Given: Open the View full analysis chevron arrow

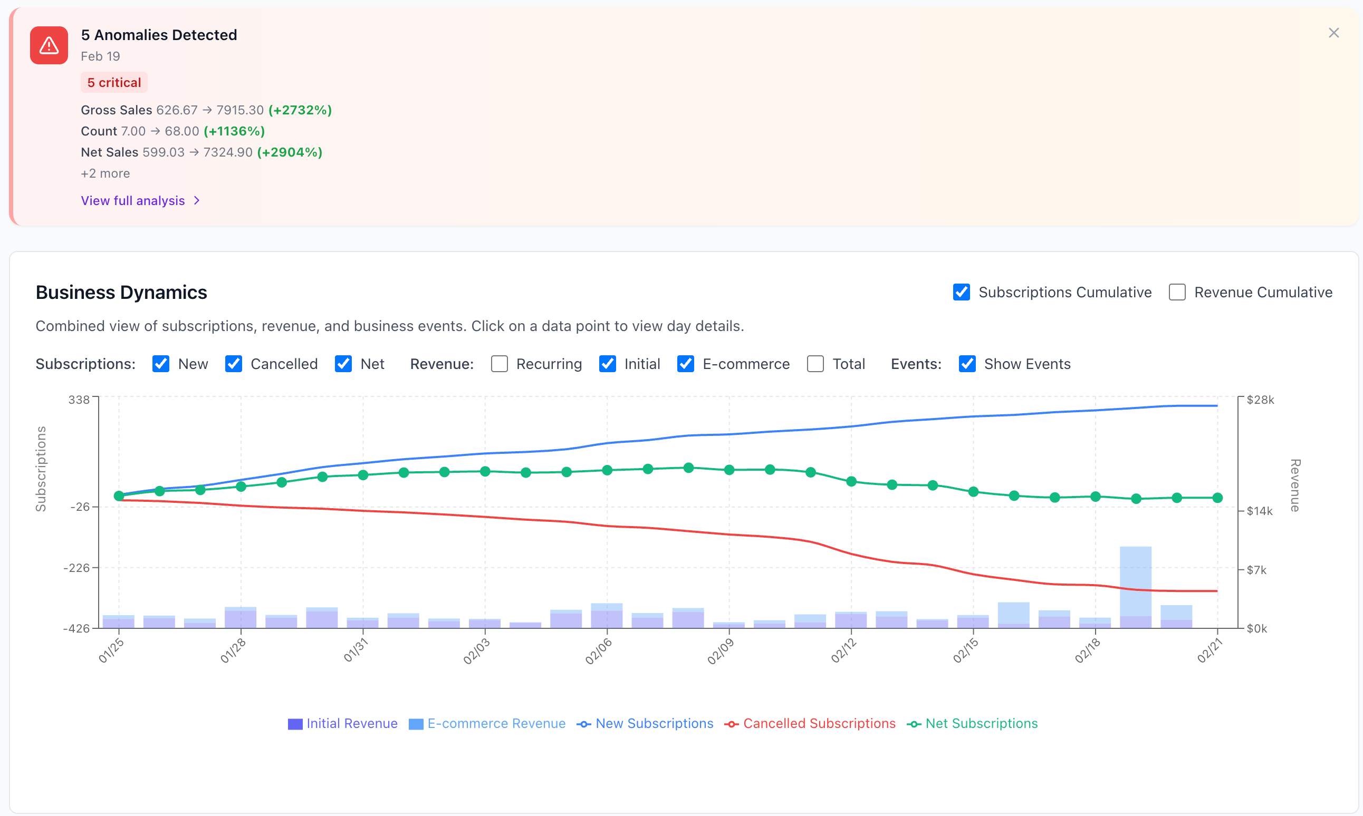Looking at the screenshot, I should tap(197, 201).
